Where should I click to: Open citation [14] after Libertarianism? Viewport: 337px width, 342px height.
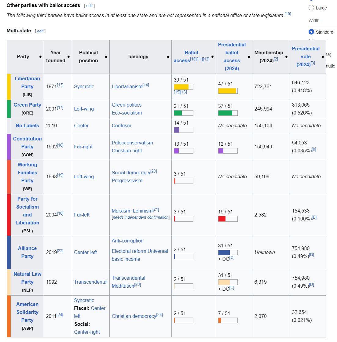point(146,85)
